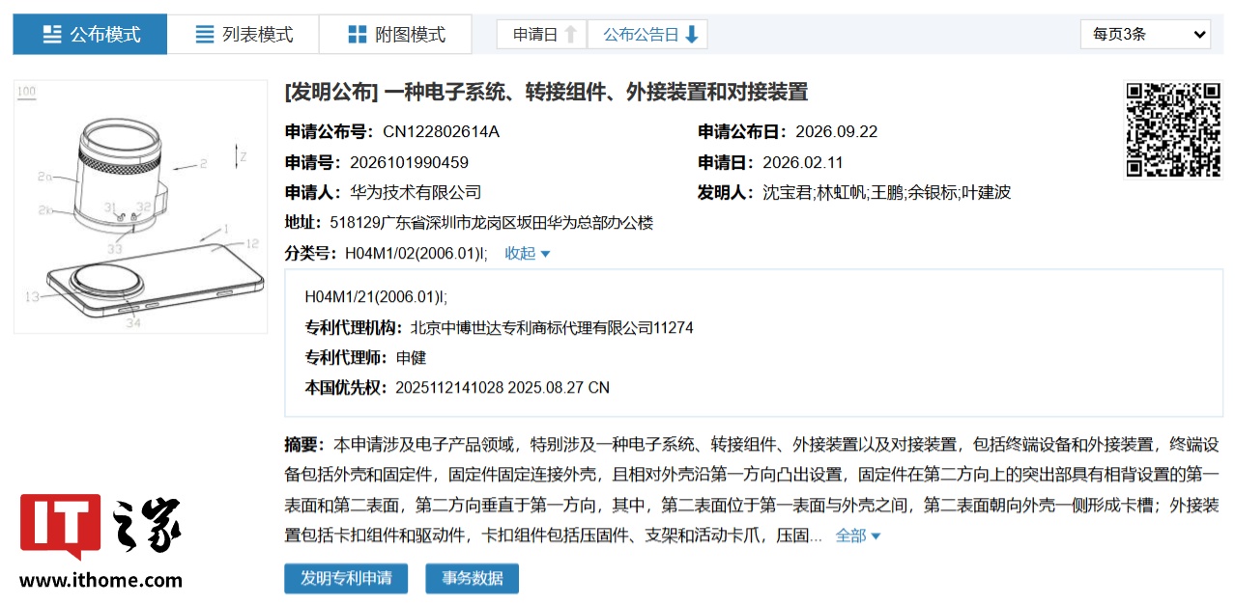Click publication date 2026.09.22
This screenshot has width=1235, height=605.
pos(836,132)
